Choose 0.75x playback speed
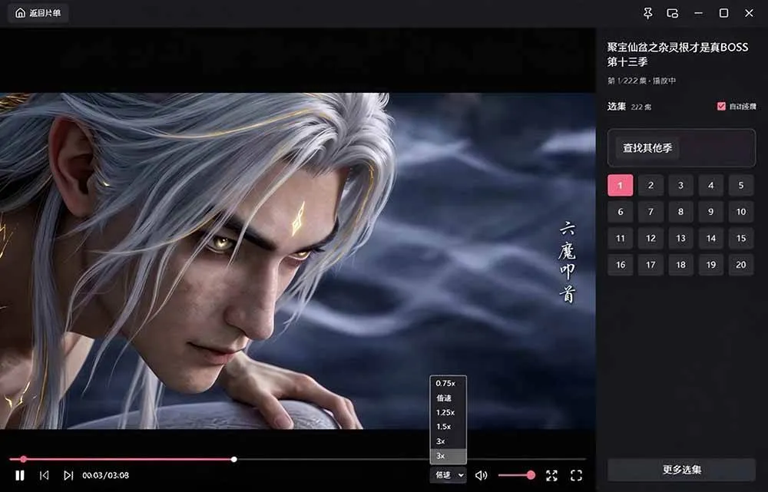Screen dimensions: 768x492 (x=448, y=383)
